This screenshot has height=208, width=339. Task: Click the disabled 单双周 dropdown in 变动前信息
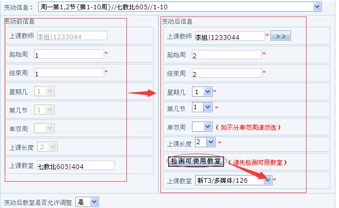pos(44,128)
